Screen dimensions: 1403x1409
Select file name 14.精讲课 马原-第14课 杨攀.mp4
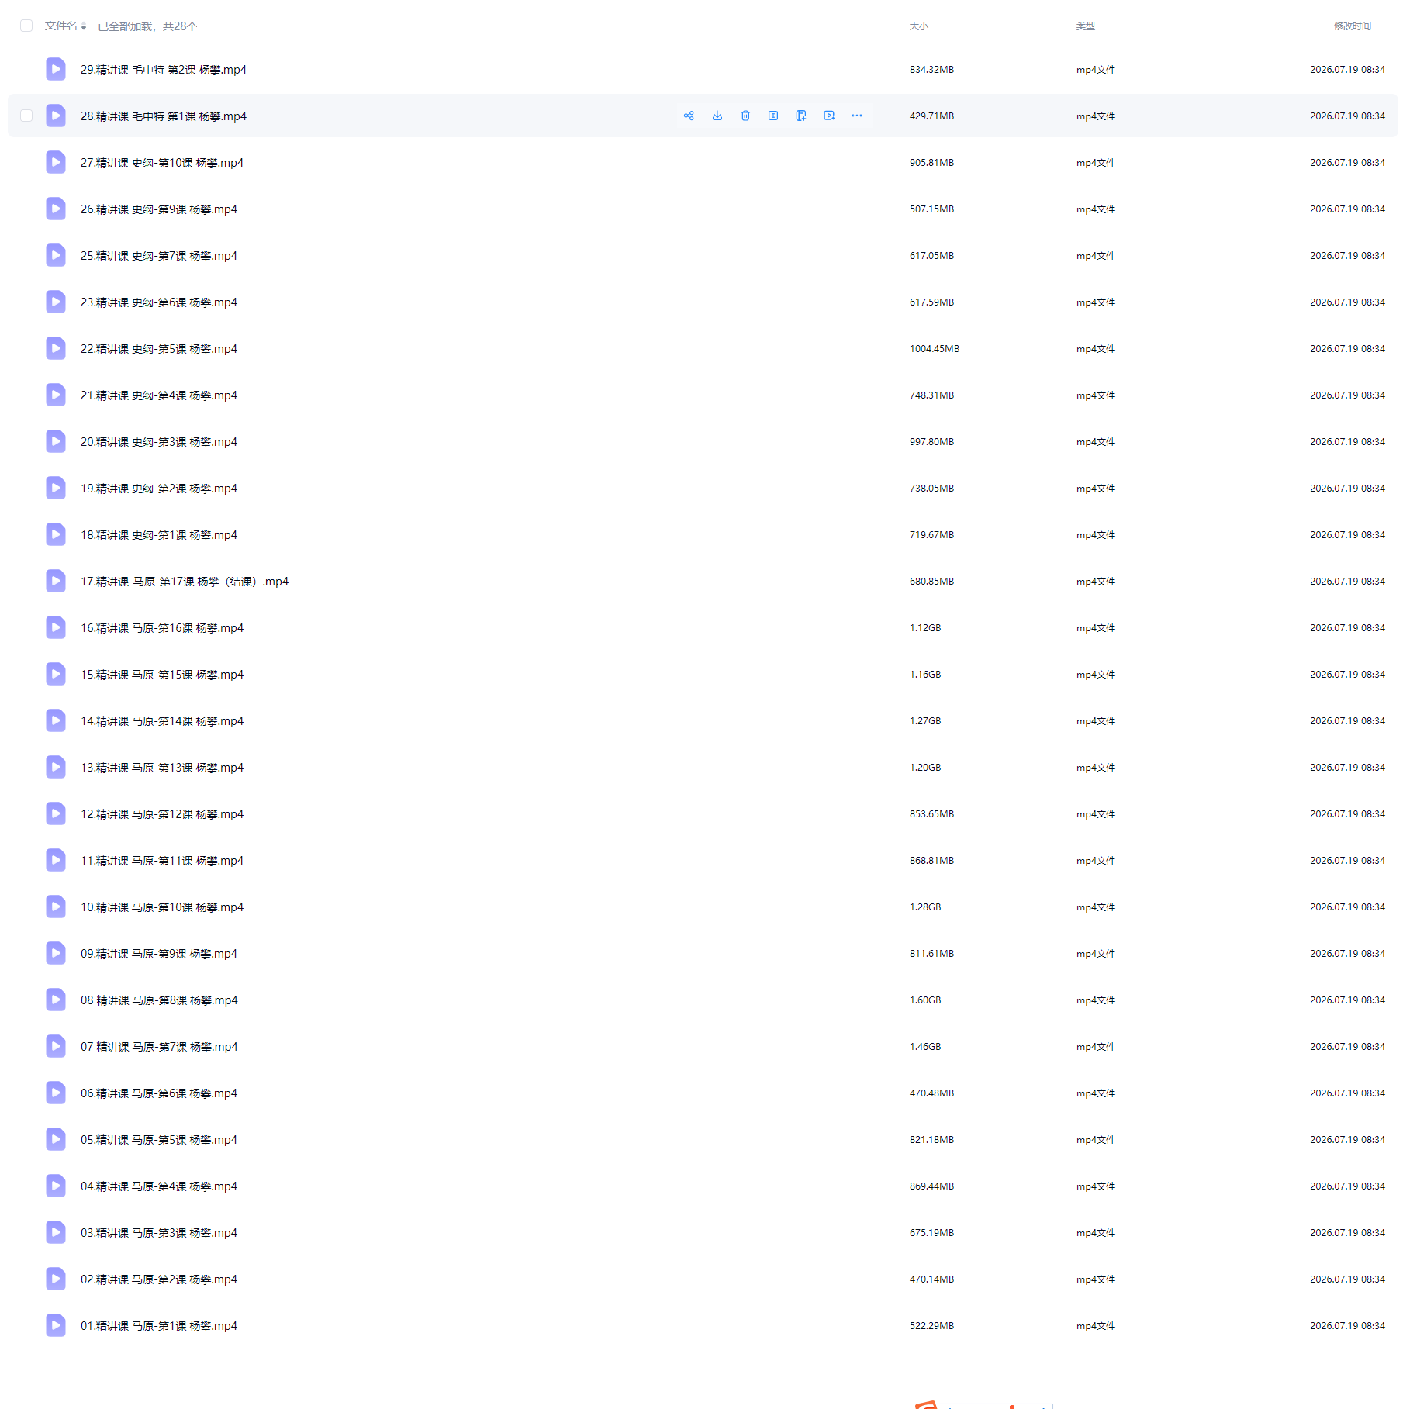[162, 721]
